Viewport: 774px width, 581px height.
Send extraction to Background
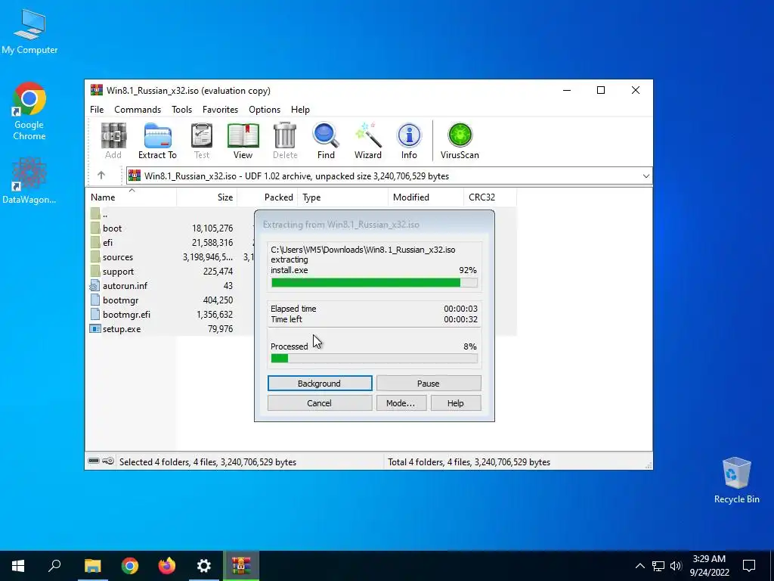pos(320,384)
